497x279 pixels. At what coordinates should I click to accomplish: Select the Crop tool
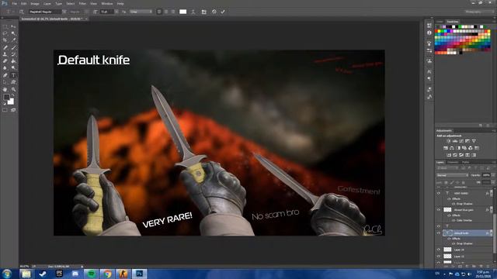(x=5, y=40)
